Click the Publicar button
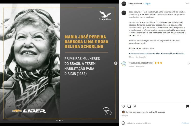The height and width of the screenshot is (126, 191). coord(185,123)
